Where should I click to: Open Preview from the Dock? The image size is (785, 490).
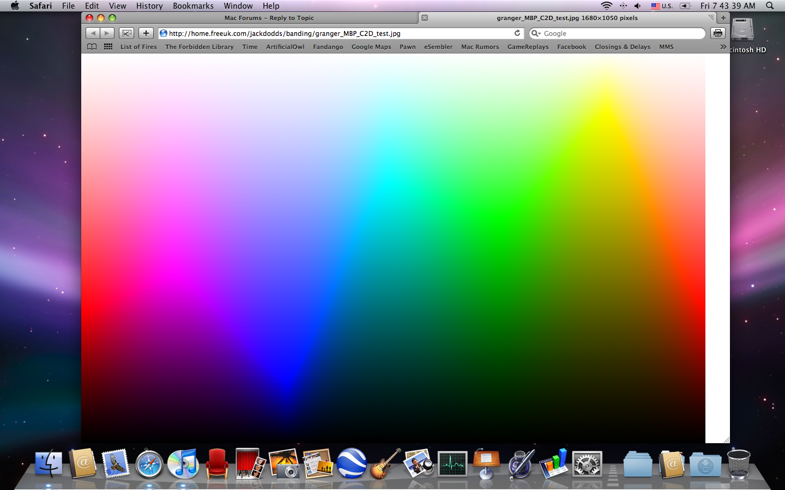419,464
